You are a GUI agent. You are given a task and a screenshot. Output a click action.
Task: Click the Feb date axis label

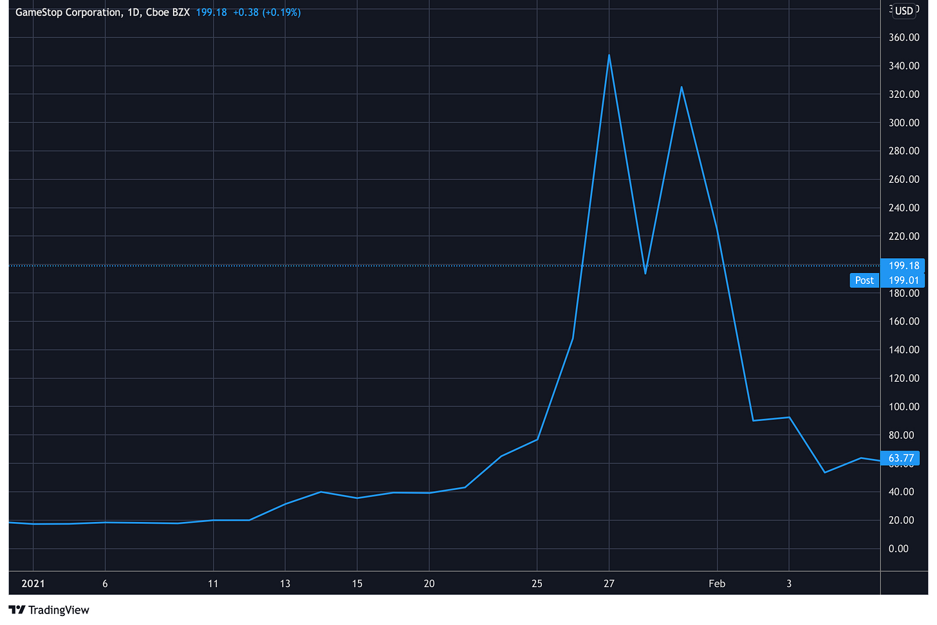coord(717,583)
